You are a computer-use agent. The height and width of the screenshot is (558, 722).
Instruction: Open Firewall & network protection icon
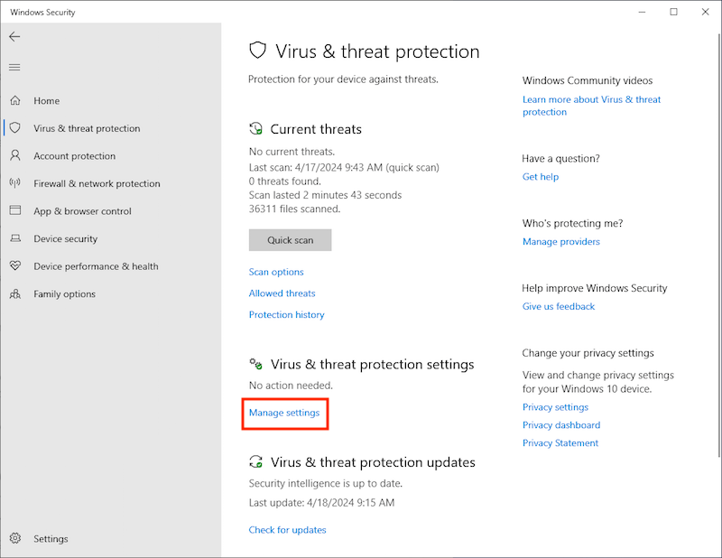point(15,183)
